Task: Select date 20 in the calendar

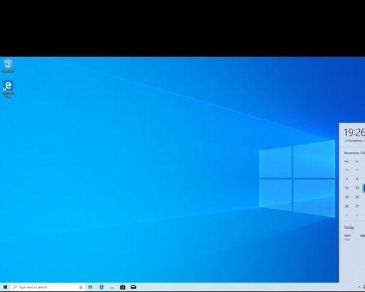Action: 357,197
